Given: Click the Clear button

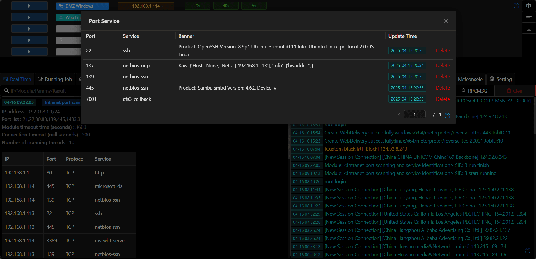Looking at the screenshot, I should click(515, 91).
